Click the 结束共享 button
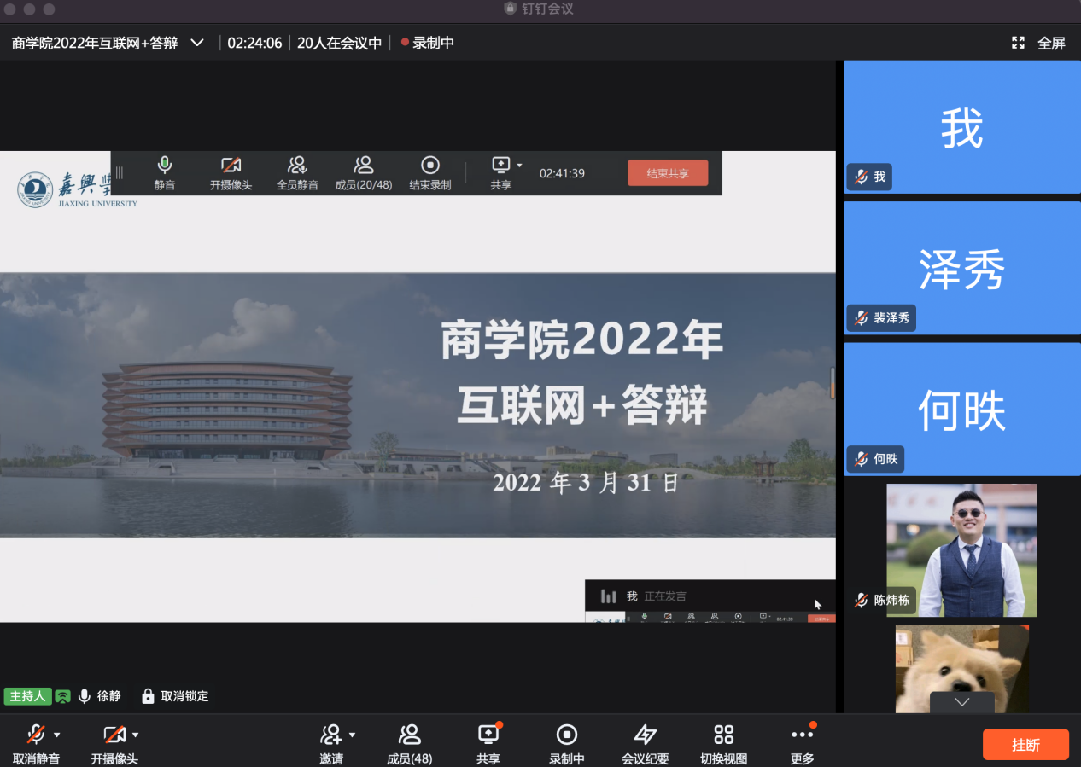Image resolution: width=1081 pixels, height=767 pixels. click(667, 173)
